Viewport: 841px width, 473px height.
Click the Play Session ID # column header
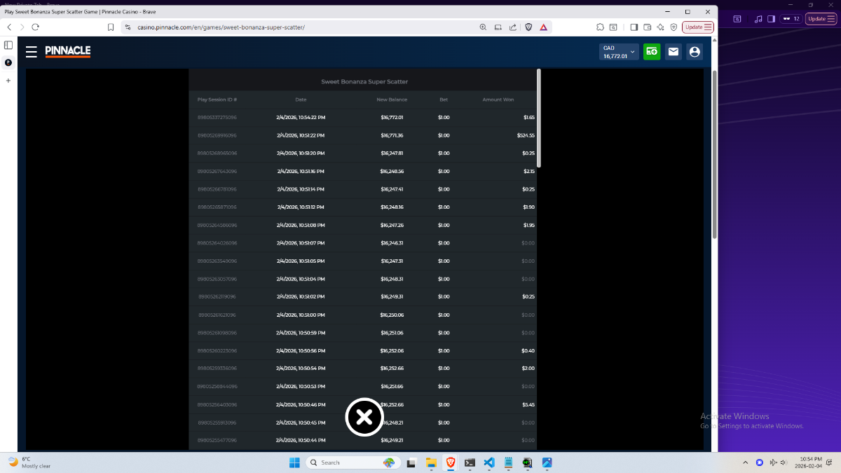(x=217, y=100)
